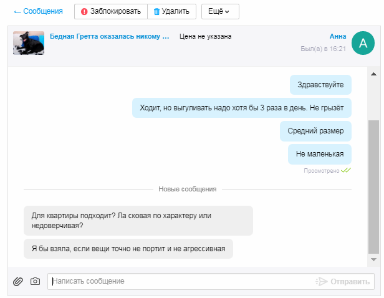Click the Здравствуйте message bubble
Image resolution: width=384 pixels, height=298 pixels.
click(x=320, y=85)
